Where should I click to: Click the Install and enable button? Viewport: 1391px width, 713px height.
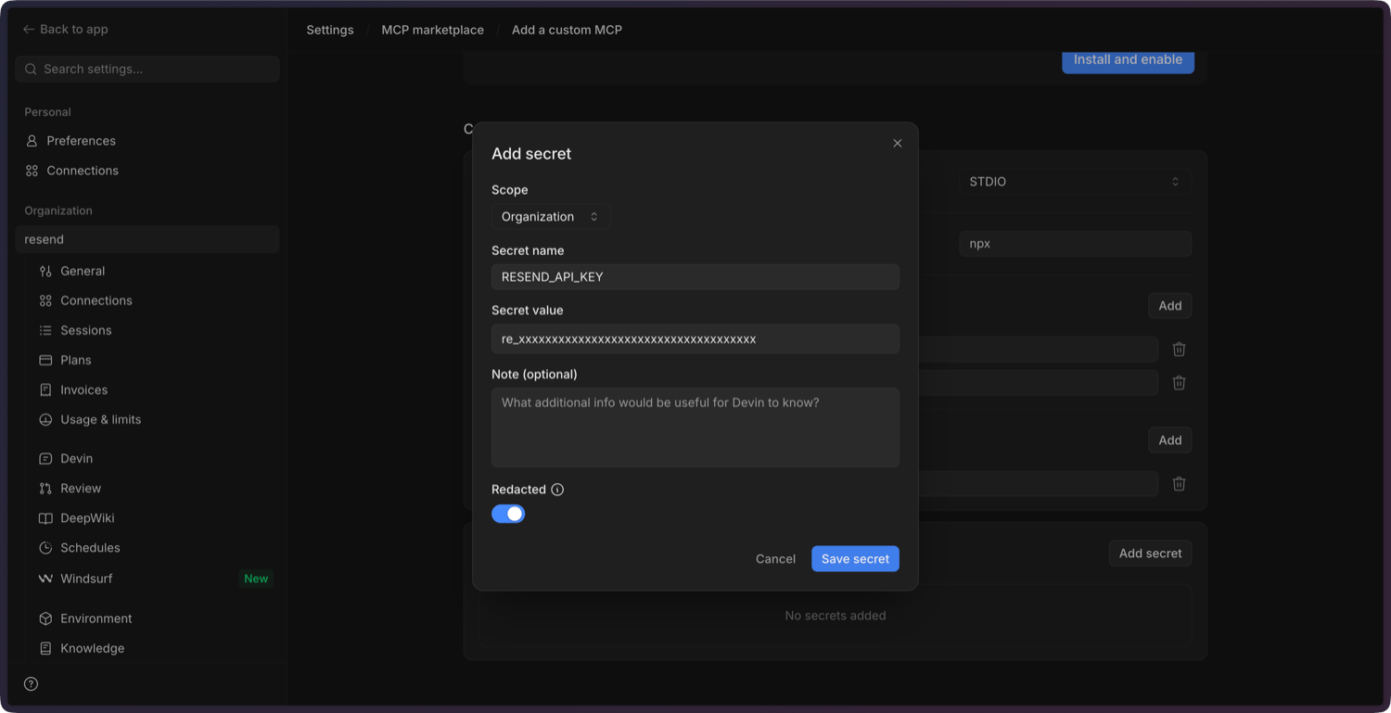[x=1128, y=60]
